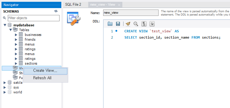Click the sakila schema cylinder icon
Viewport: 230px width, 108px height.
tap(10, 83)
